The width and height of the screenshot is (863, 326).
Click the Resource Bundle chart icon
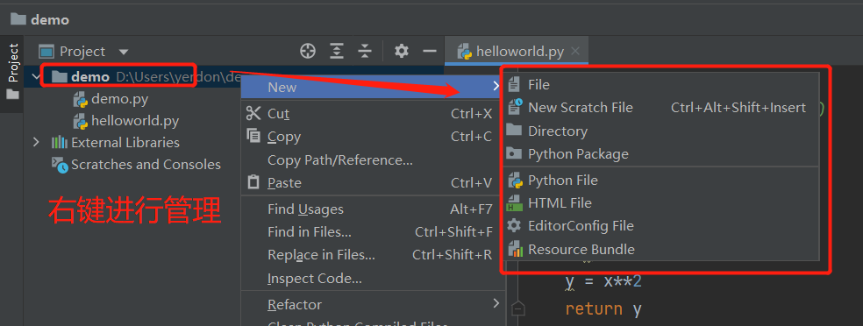(515, 249)
